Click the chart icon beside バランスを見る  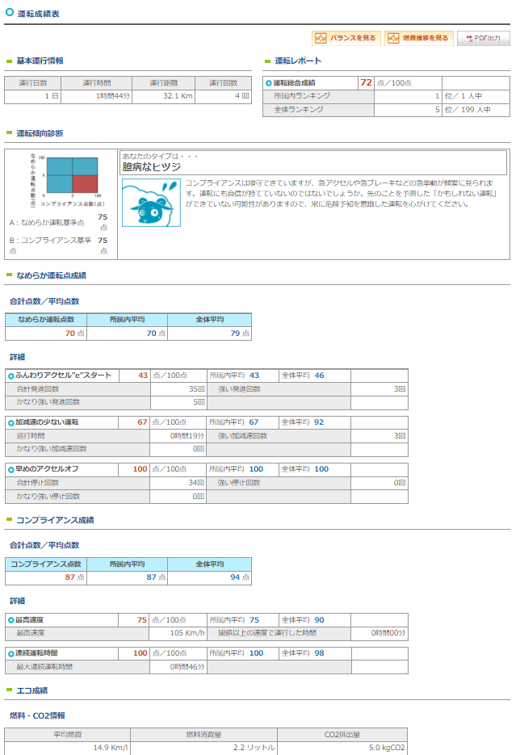[x=321, y=38]
